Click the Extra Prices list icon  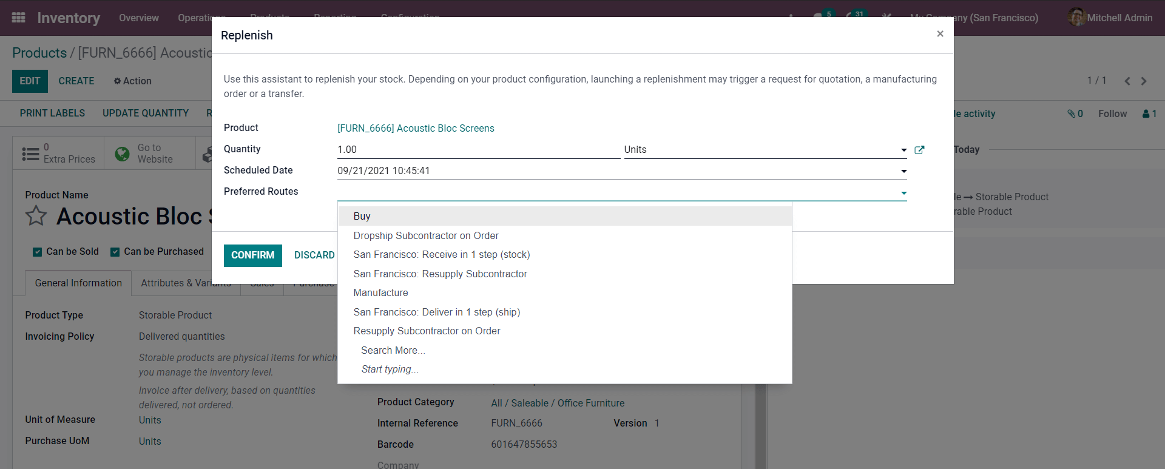[30, 154]
